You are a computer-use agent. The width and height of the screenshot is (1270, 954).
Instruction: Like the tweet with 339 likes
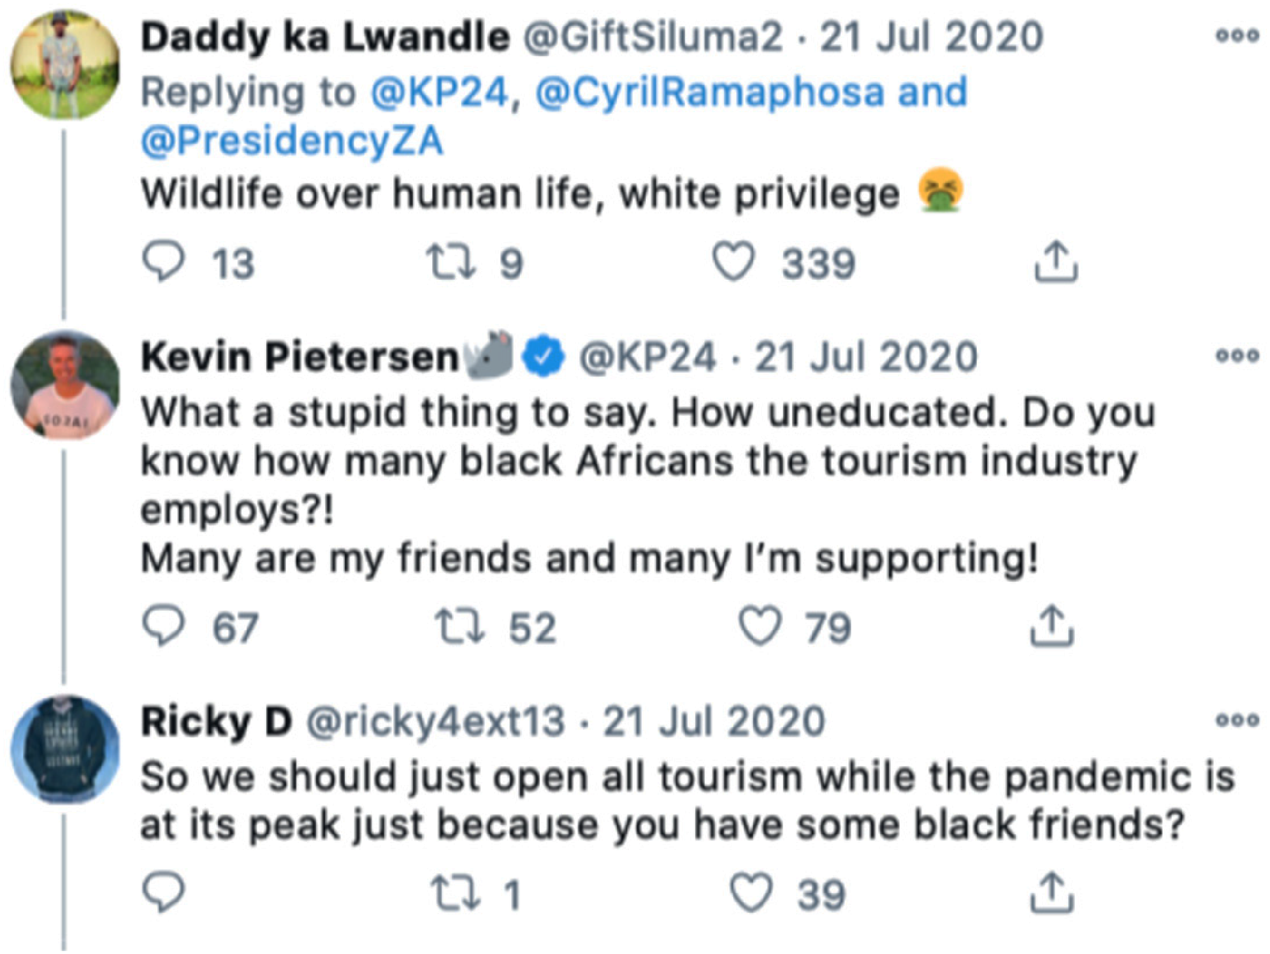[733, 262]
